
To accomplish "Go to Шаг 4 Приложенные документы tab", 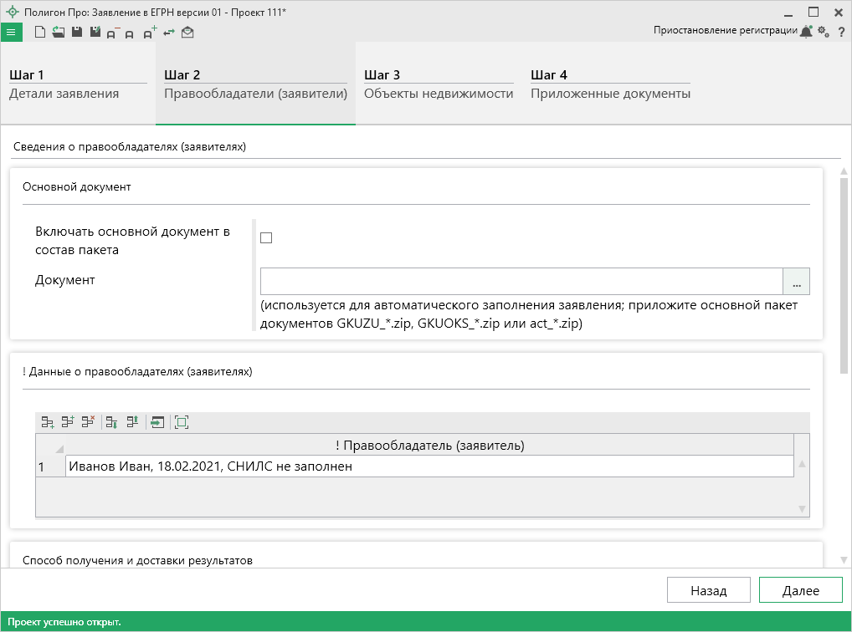I will coord(610,84).
